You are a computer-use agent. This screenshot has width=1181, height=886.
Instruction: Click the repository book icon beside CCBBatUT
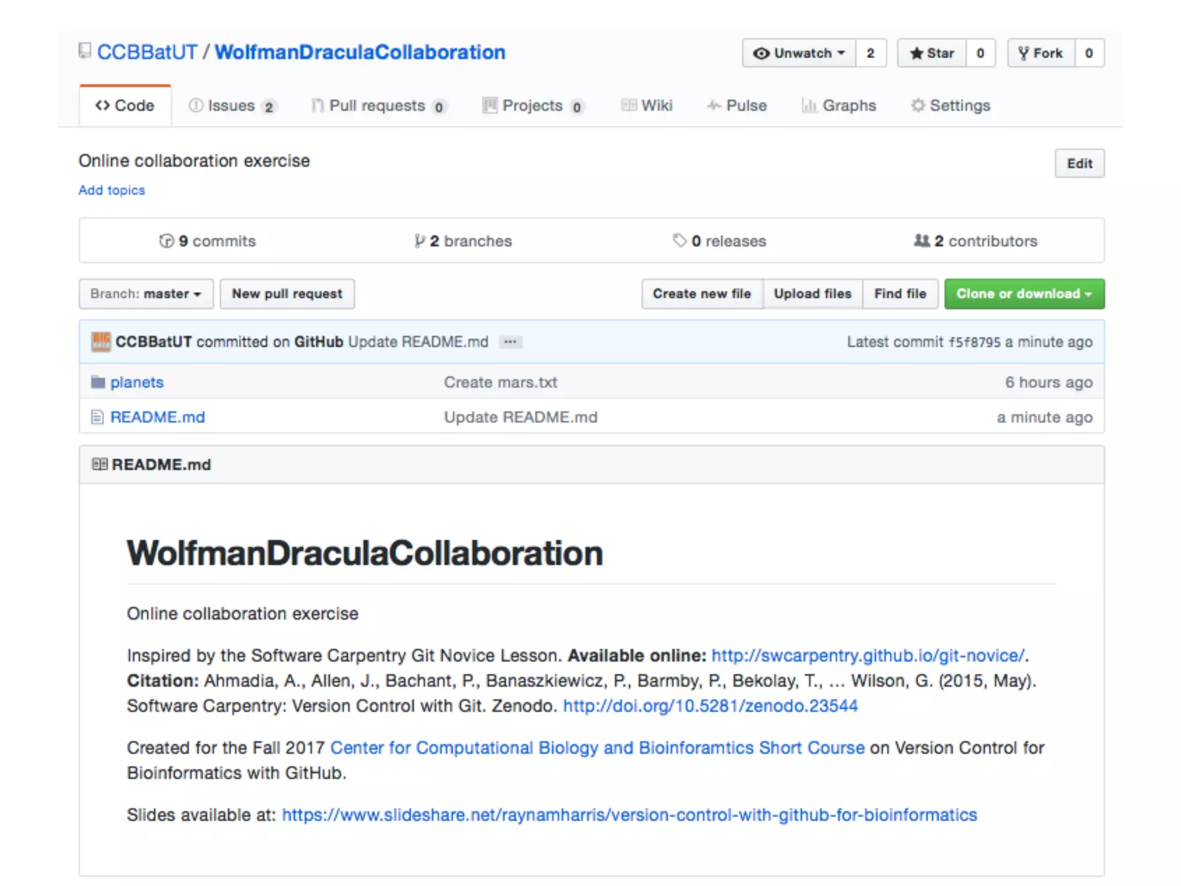pos(85,51)
